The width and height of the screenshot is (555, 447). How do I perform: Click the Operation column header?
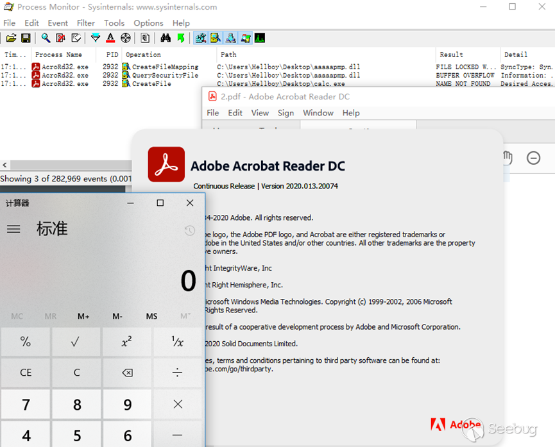click(x=169, y=55)
